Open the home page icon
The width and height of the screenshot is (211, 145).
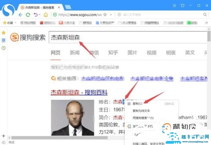coord(46,15)
